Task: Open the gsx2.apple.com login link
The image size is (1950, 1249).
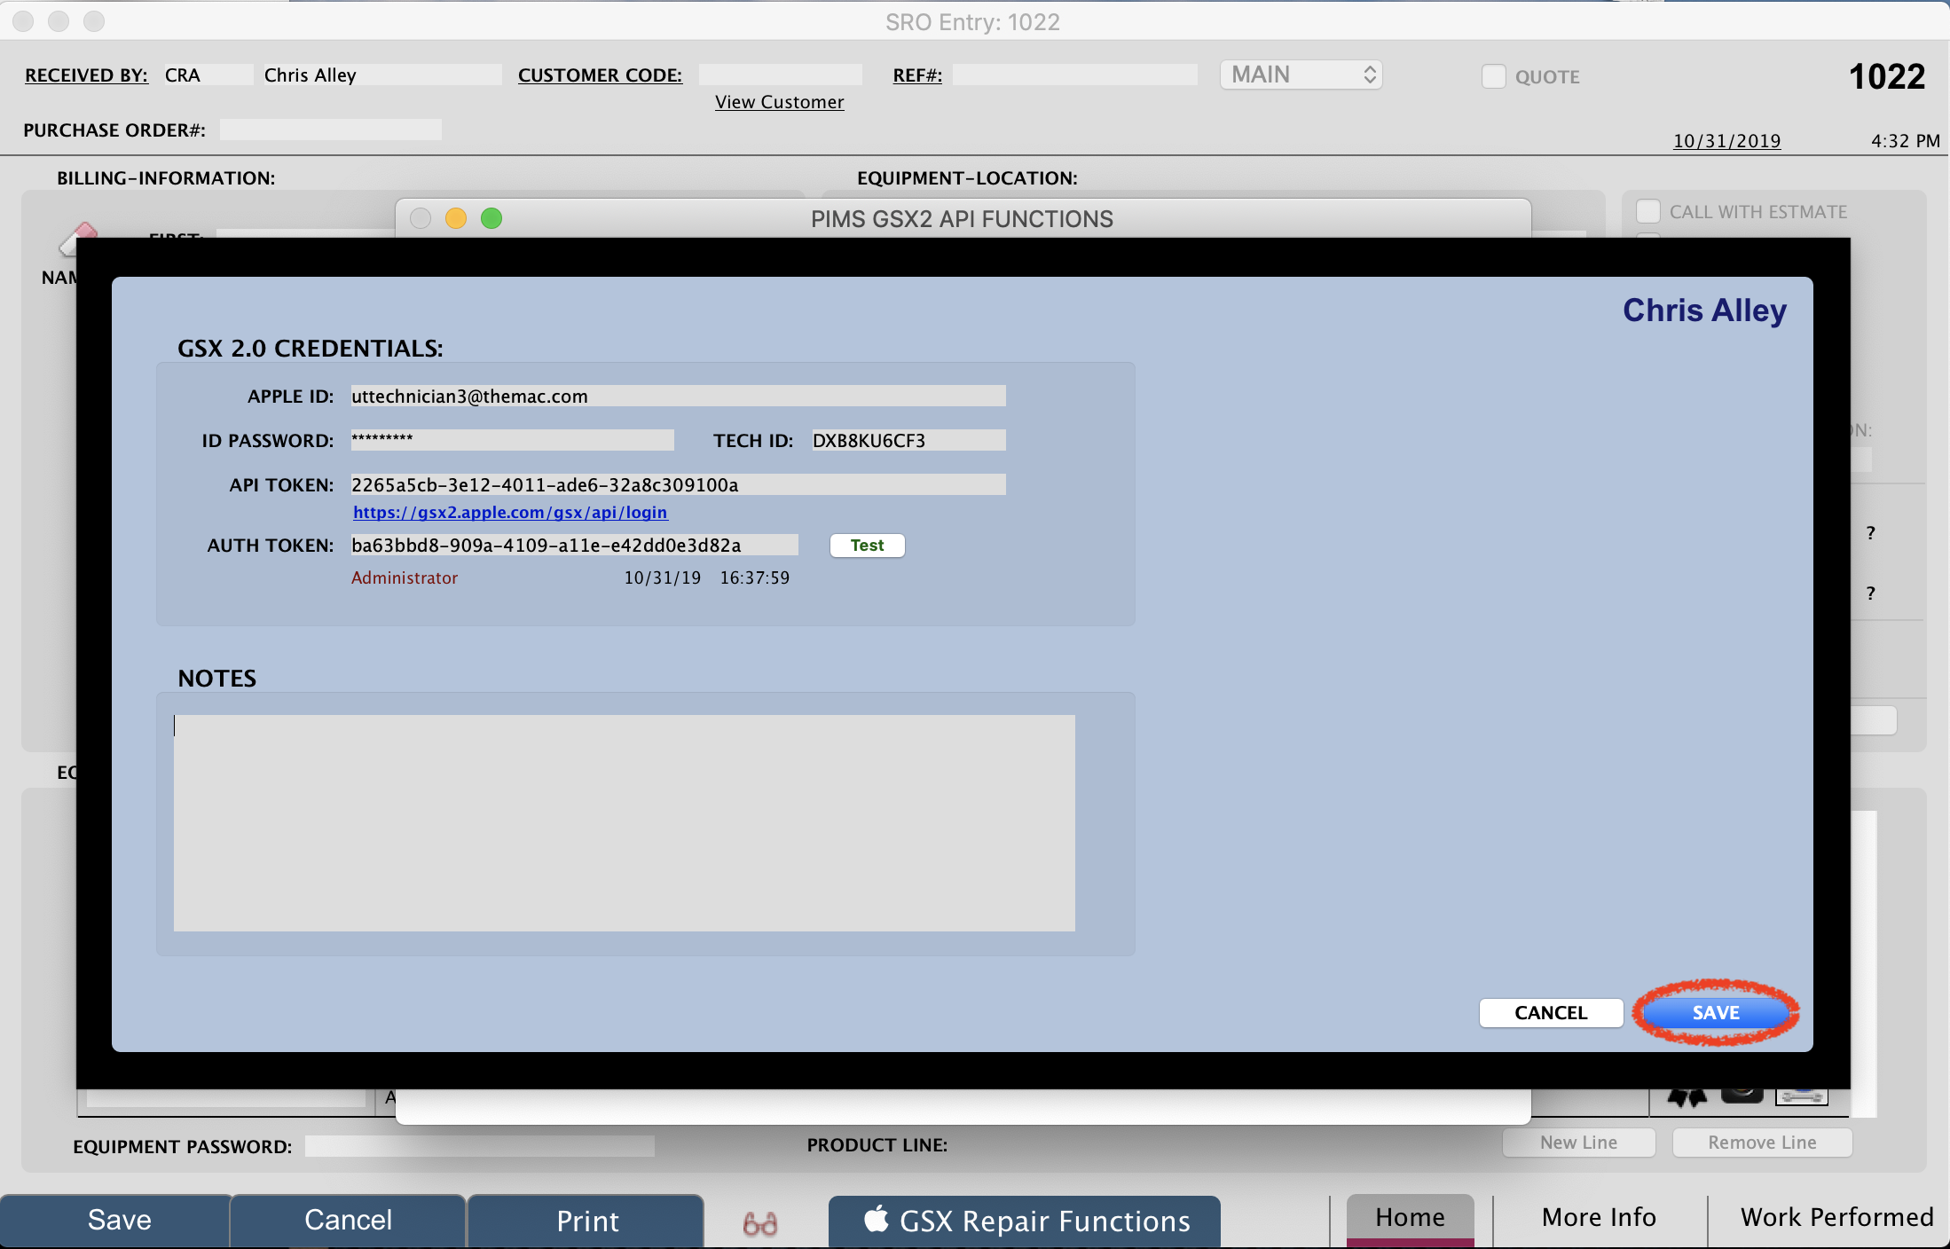Action: pos(510,513)
